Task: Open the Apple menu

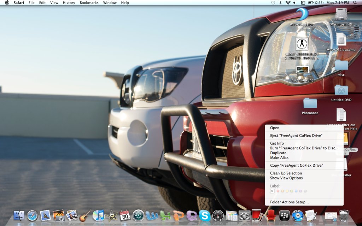Action: click(7, 2)
